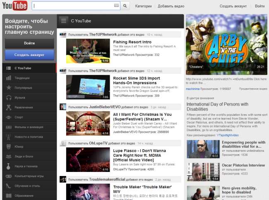The height and width of the screenshot is (200, 269).
Task: Open the Rocket Slime 3DS video thumbnail
Action: pos(88,87)
